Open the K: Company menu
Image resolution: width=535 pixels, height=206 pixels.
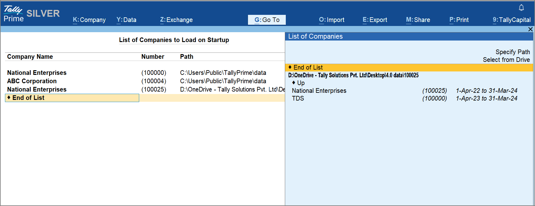(x=89, y=20)
